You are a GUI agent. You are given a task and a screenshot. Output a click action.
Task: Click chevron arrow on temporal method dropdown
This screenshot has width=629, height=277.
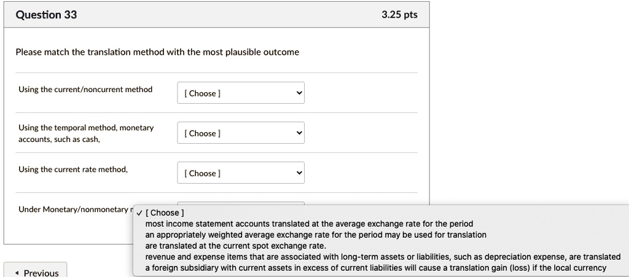click(299, 133)
